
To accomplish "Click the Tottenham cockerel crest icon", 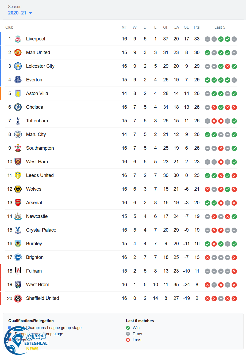I will coord(18,121).
